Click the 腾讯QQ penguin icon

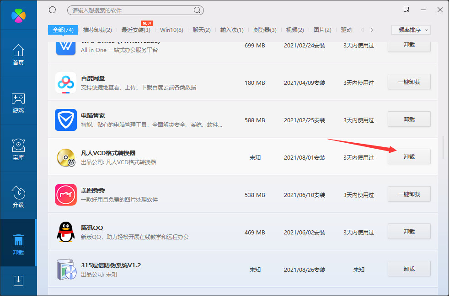(x=66, y=232)
